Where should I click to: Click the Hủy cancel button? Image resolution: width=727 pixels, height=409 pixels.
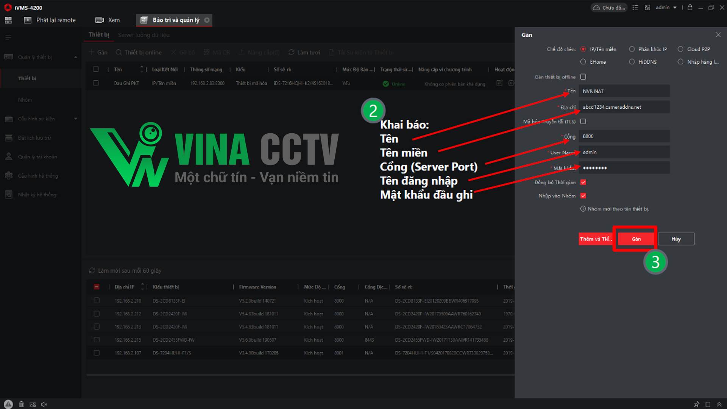click(676, 239)
